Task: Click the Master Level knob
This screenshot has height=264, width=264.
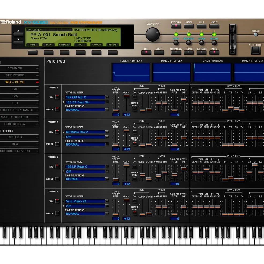Action: pos(153,35)
